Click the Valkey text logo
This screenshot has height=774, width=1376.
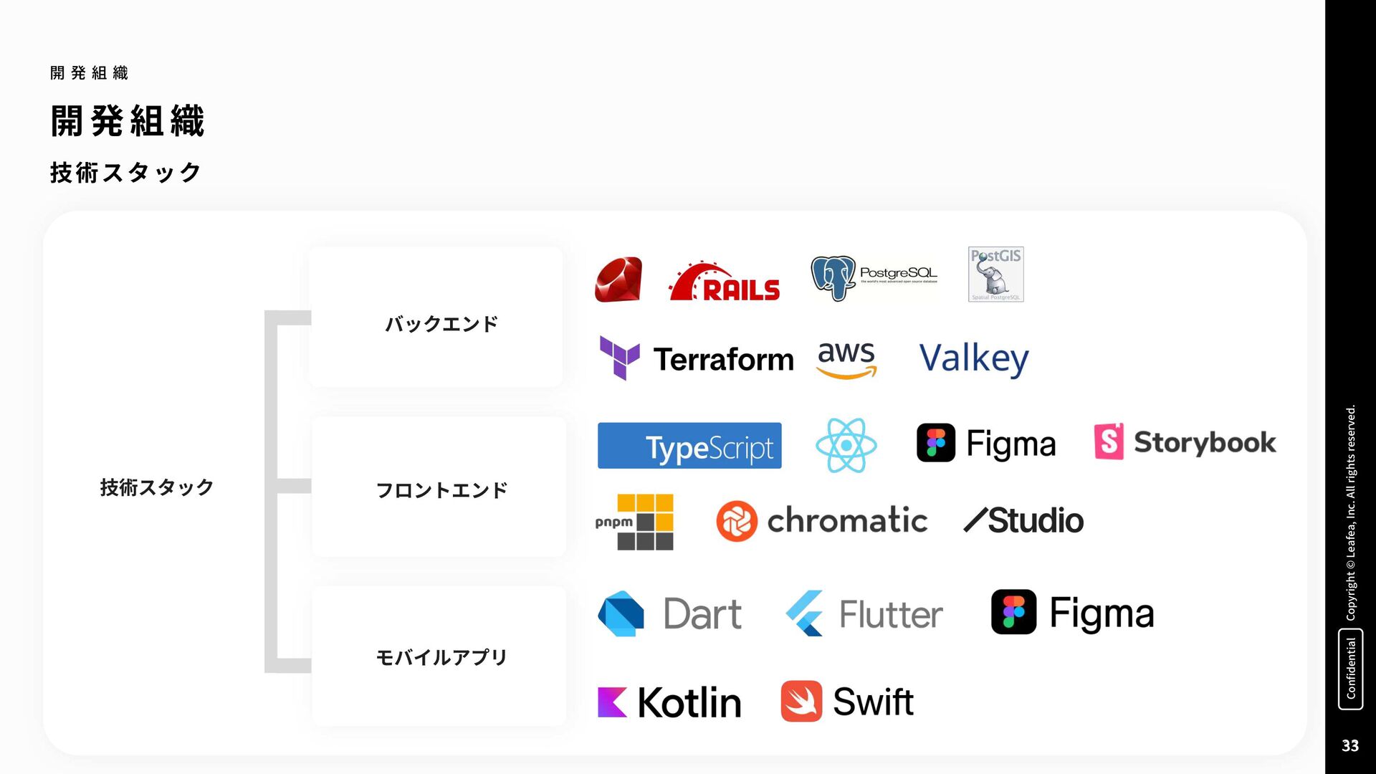(x=973, y=358)
